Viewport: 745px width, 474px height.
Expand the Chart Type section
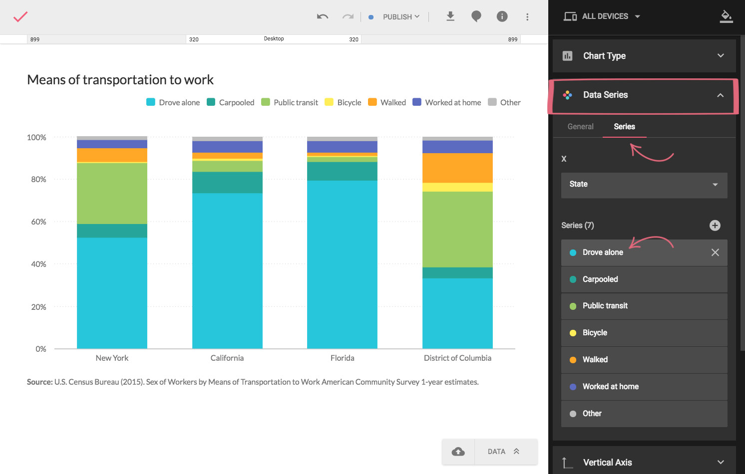click(x=644, y=56)
